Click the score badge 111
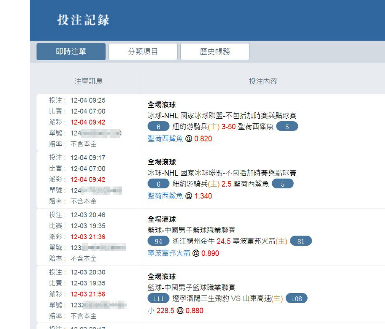This screenshot has height=329, width=385. [159, 298]
